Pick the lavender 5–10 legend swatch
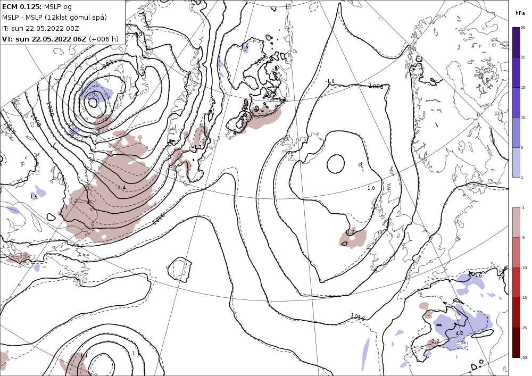Screen dimensions: 532x376 516,132
